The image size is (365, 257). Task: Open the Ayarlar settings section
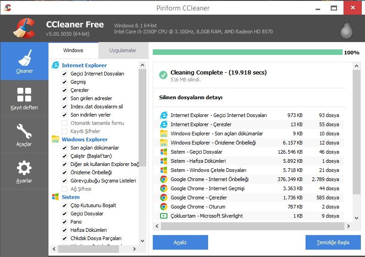24,171
